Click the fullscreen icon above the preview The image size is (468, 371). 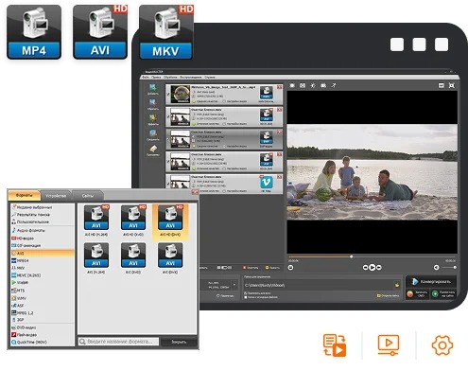pos(452,85)
